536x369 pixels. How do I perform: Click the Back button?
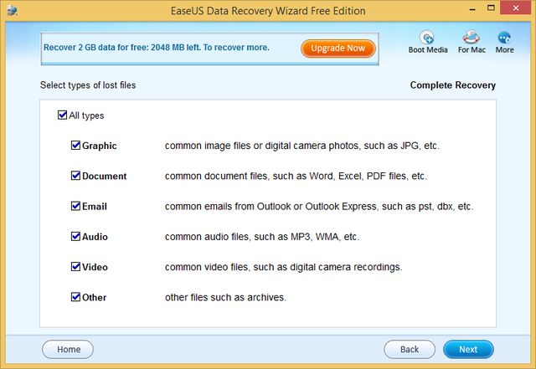410,349
